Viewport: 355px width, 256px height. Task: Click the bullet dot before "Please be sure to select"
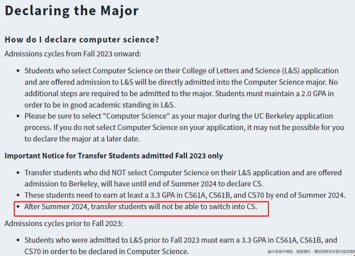[18, 116]
